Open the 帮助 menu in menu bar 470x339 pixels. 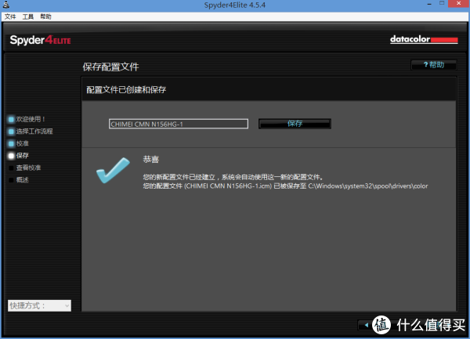46,16
